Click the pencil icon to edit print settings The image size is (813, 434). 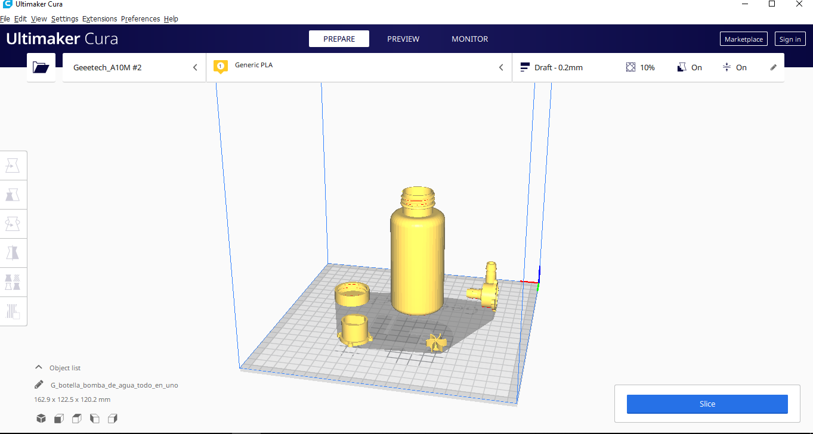[774, 67]
